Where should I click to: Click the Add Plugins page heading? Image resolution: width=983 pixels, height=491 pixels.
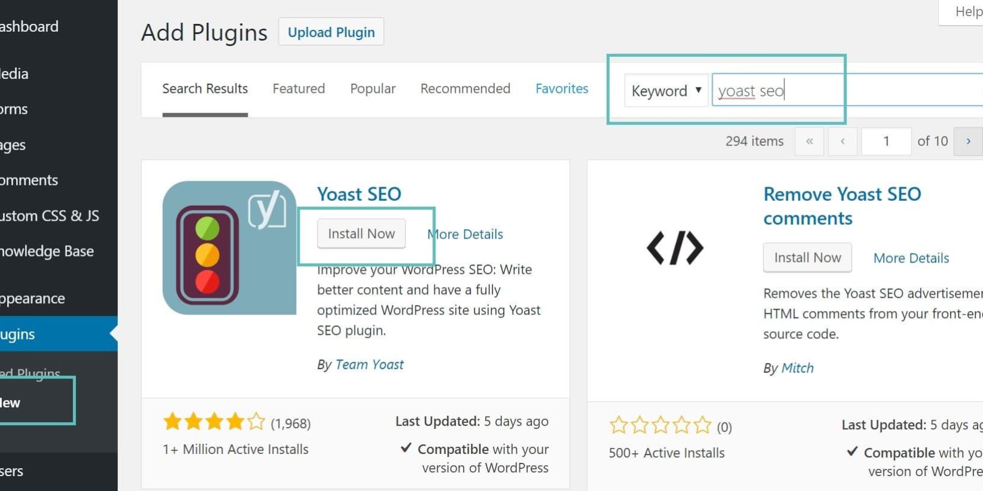(x=204, y=32)
